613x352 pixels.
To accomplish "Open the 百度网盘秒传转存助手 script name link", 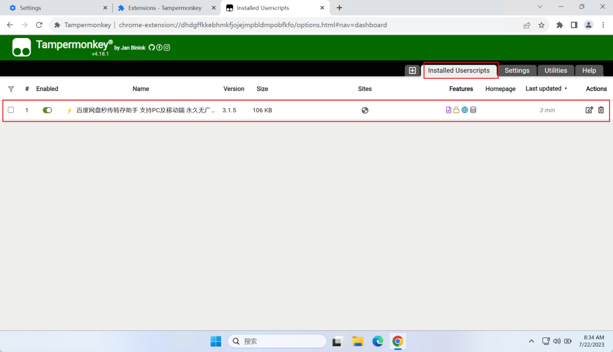I will [x=145, y=110].
